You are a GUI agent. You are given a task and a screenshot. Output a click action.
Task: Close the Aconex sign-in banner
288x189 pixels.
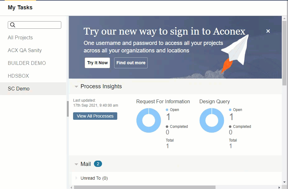click(x=268, y=31)
